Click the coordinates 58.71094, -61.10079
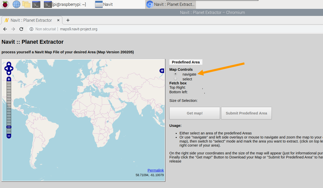 [150, 175]
